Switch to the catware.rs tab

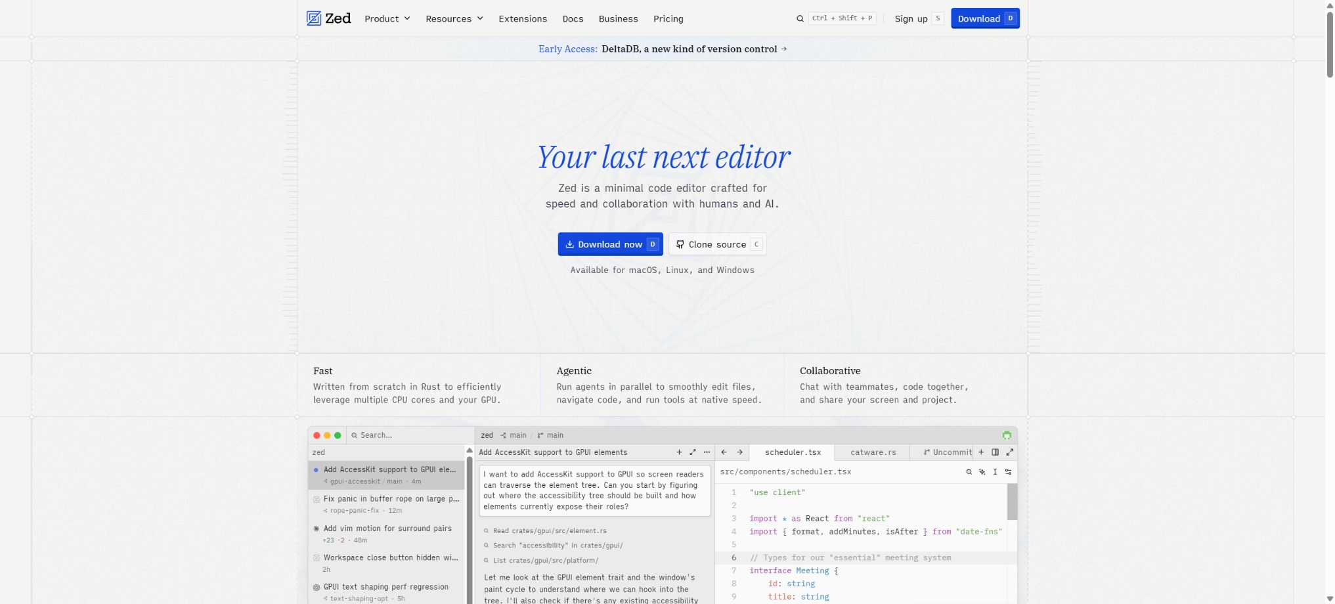(873, 452)
